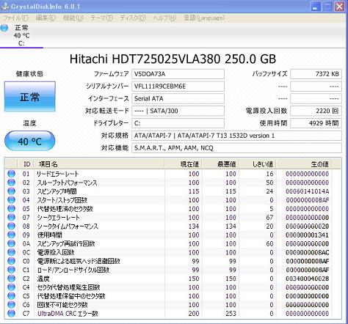Click the status icon of row 02 スループットパフォーマンス
Viewport: 348px width, 324px height.
tap(11, 183)
